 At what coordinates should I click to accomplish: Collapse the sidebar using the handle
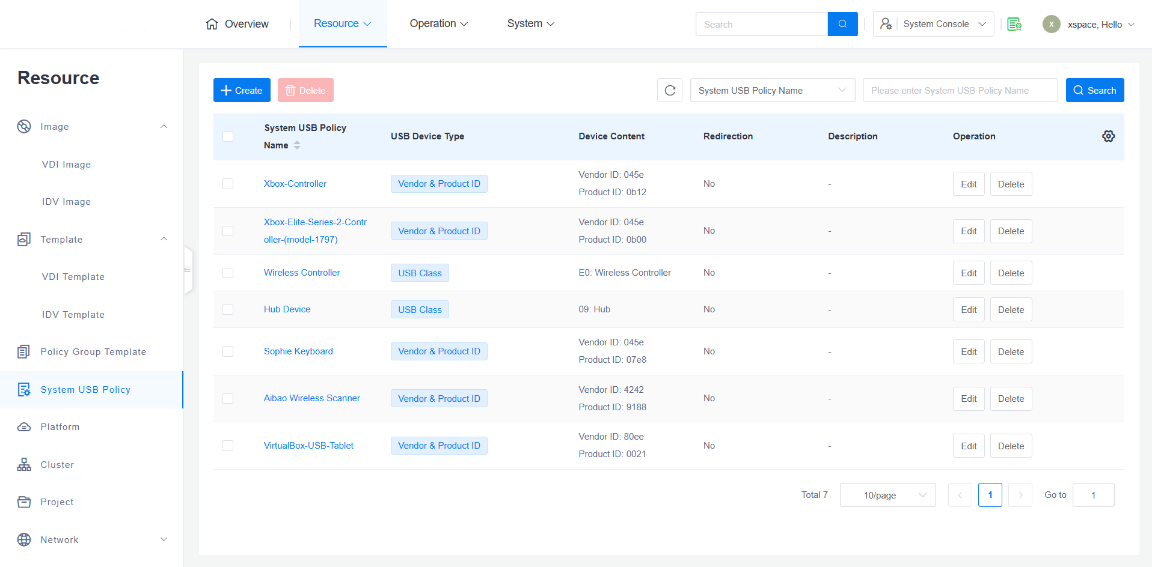click(x=188, y=270)
